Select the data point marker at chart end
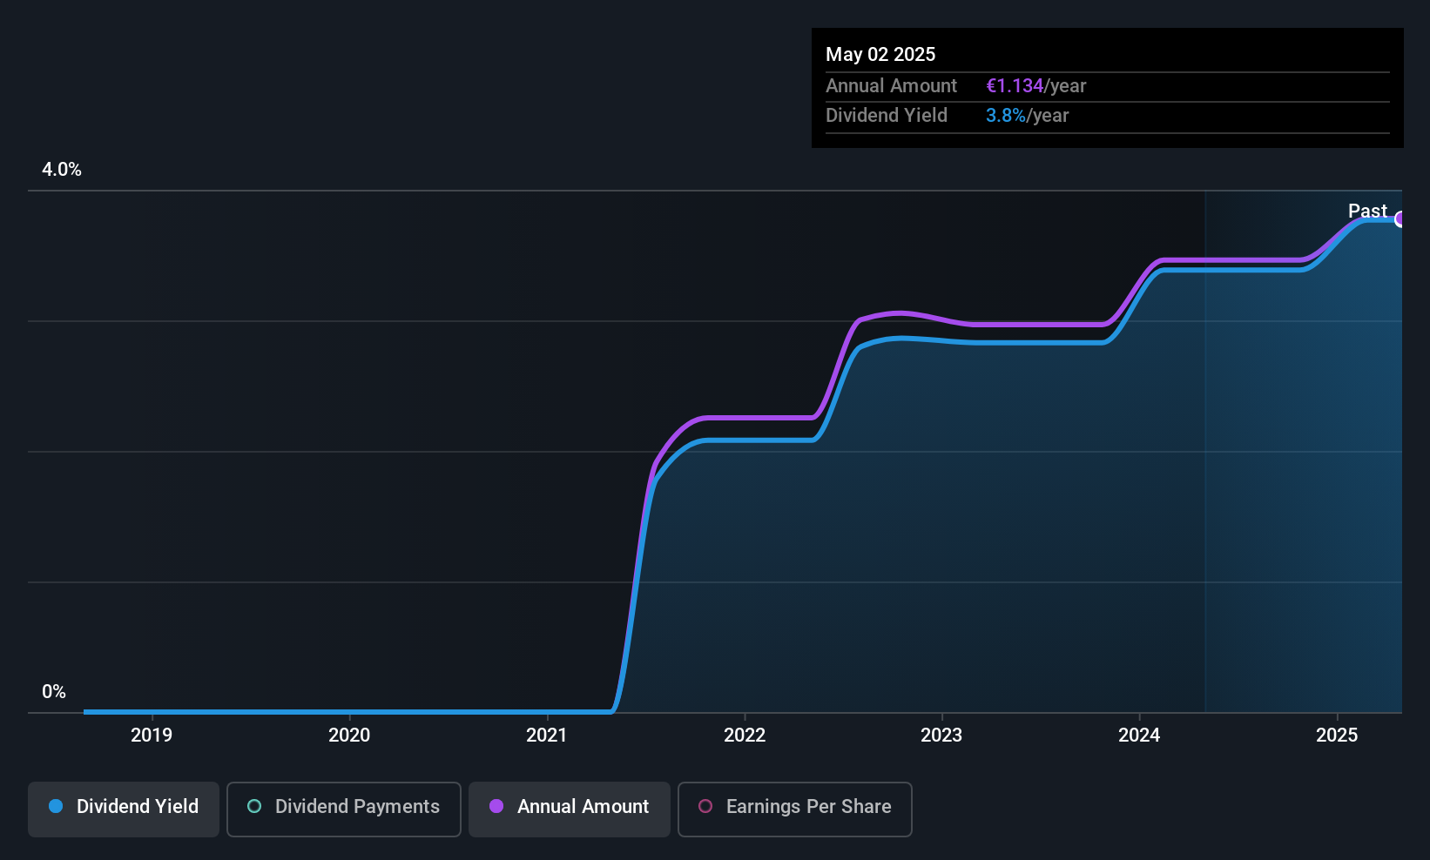Screen dimensions: 1430x860 coord(1400,219)
